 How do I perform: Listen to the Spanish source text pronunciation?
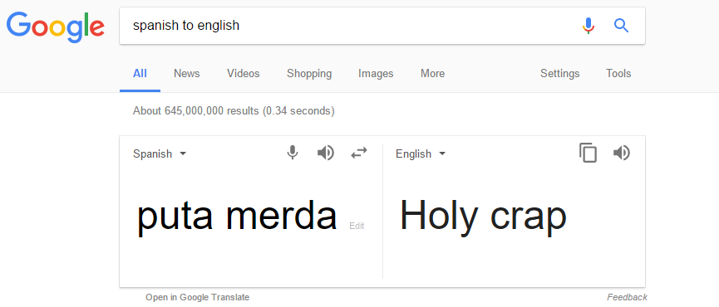[326, 153]
